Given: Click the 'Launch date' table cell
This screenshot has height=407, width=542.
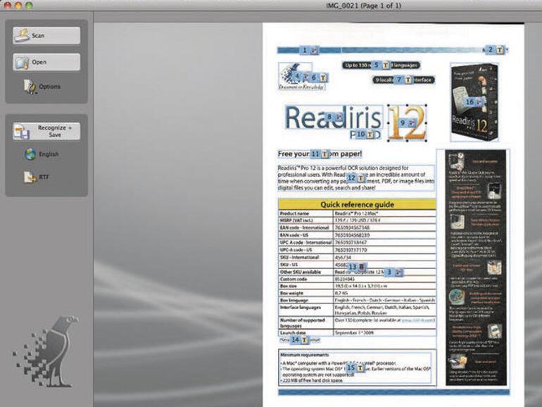Looking at the screenshot, I should pos(305,332).
